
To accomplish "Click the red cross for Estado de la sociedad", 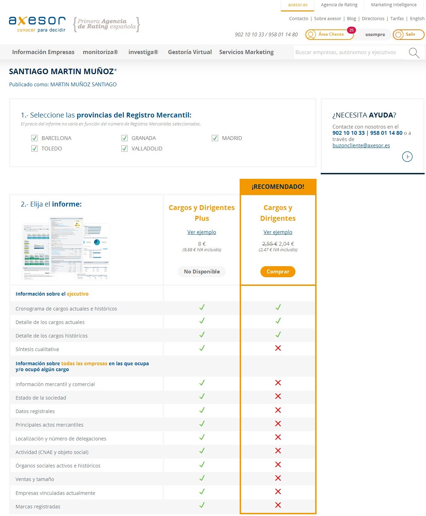I will coord(278,396).
